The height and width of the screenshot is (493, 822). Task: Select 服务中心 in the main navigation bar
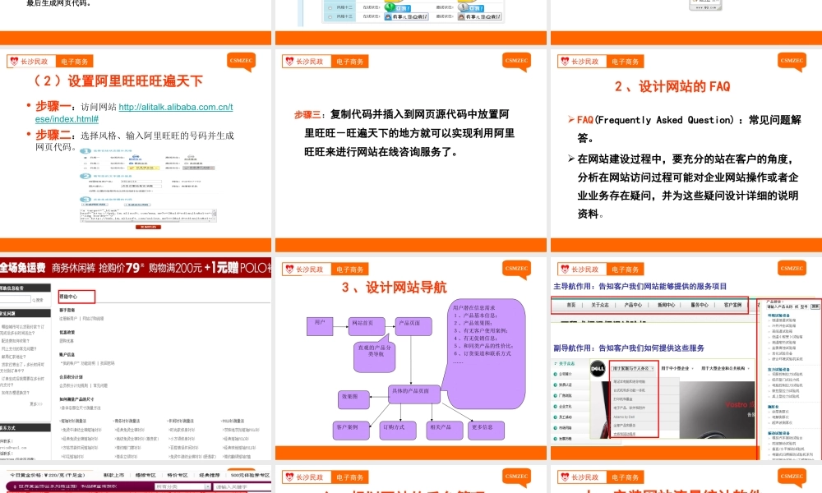(700, 305)
